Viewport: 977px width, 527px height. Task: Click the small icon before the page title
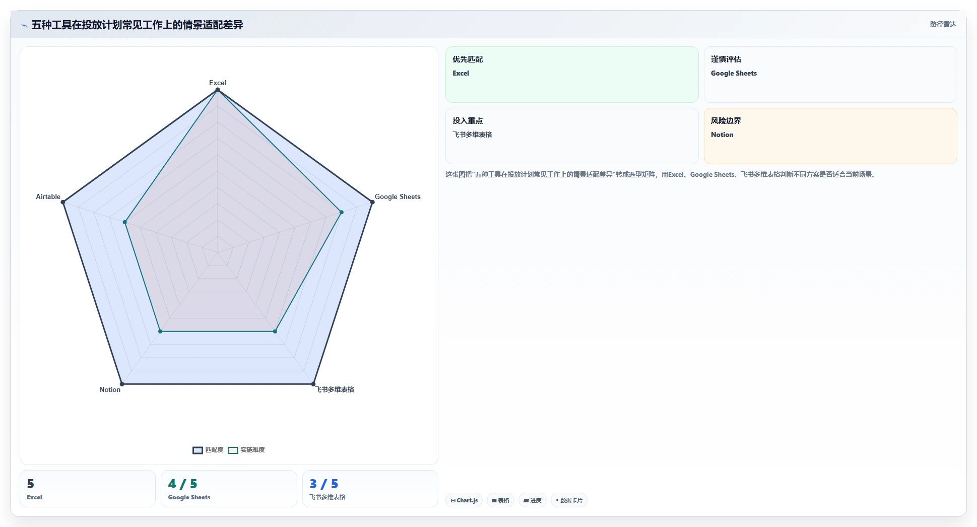coord(24,25)
